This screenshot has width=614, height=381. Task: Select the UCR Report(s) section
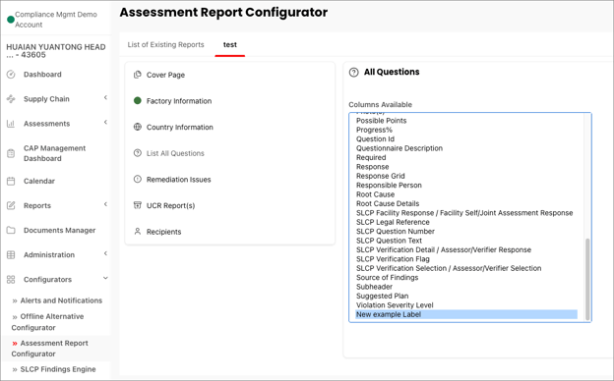coord(171,205)
